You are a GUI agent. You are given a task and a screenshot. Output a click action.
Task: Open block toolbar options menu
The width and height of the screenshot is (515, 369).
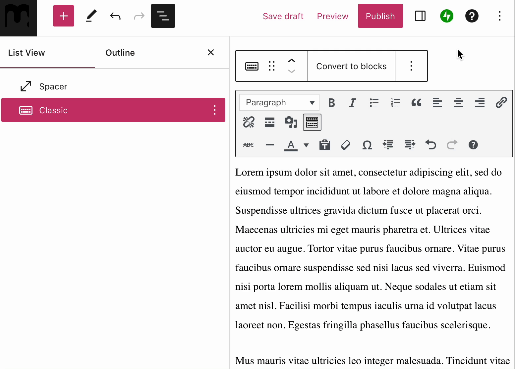coord(411,66)
